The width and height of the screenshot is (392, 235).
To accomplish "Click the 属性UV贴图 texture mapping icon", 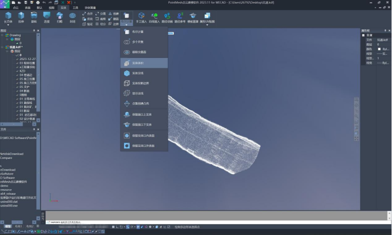I will [207, 17].
